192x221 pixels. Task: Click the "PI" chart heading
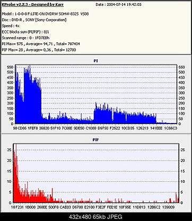coord(95,61)
